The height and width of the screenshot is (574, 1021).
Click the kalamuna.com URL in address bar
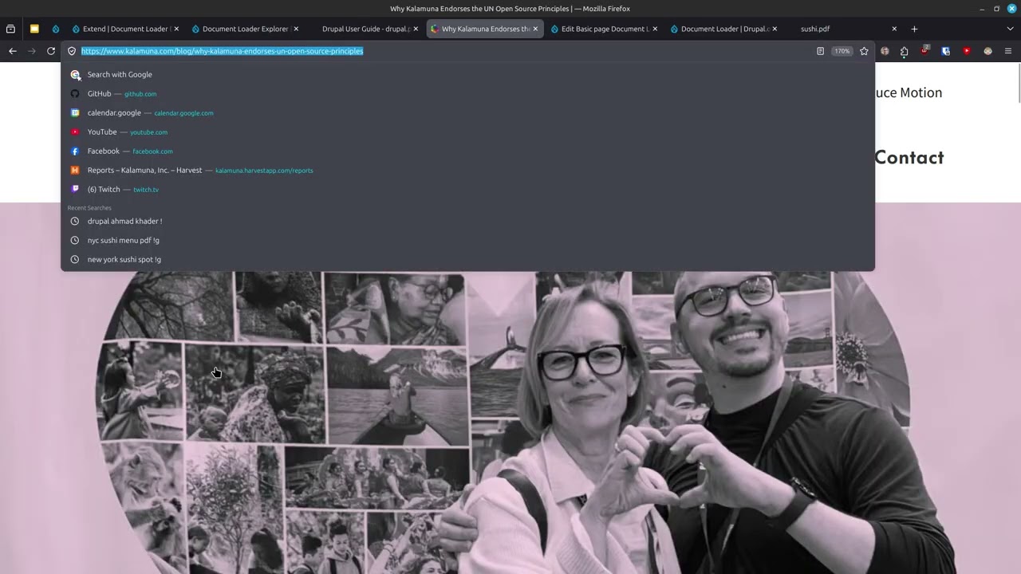222,51
